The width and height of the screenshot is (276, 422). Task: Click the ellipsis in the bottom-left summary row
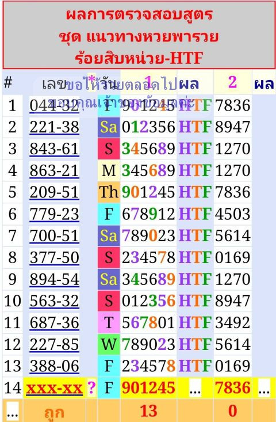click(x=12, y=411)
